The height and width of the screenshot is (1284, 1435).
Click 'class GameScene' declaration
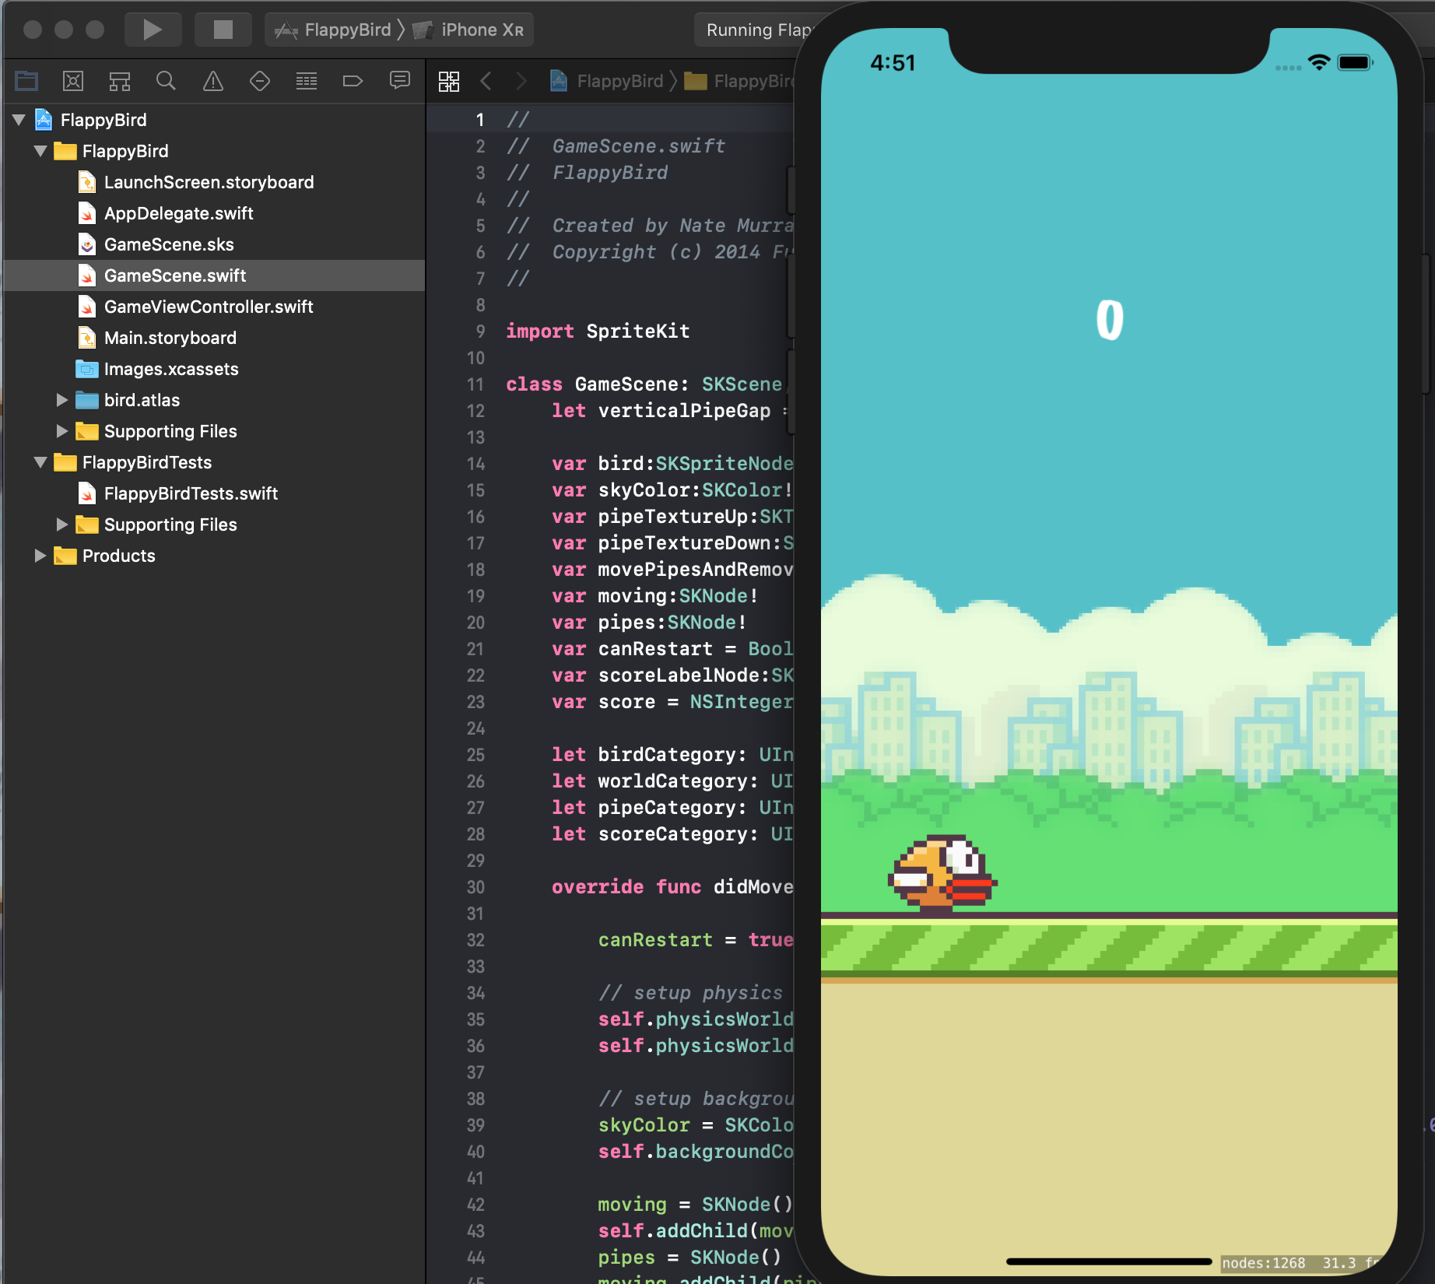click(x=643, y=384)
